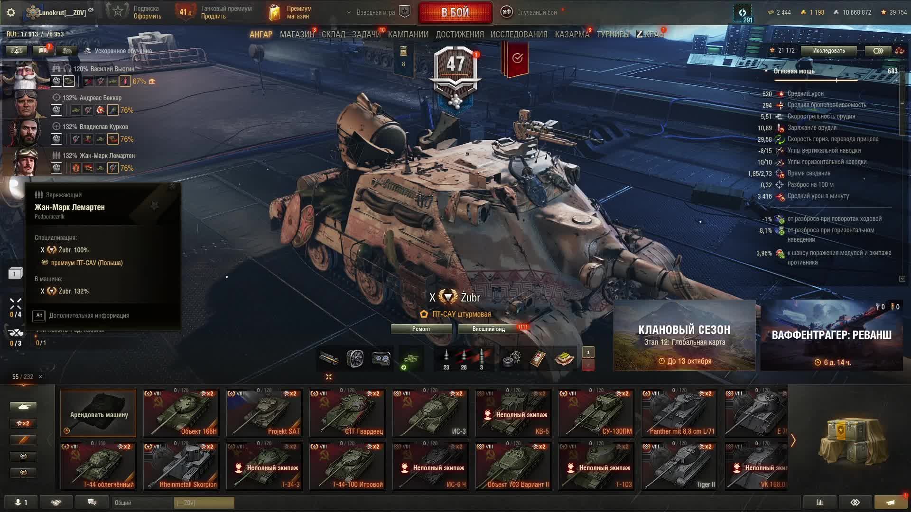Open the game settings gear icon

(11, 12)
